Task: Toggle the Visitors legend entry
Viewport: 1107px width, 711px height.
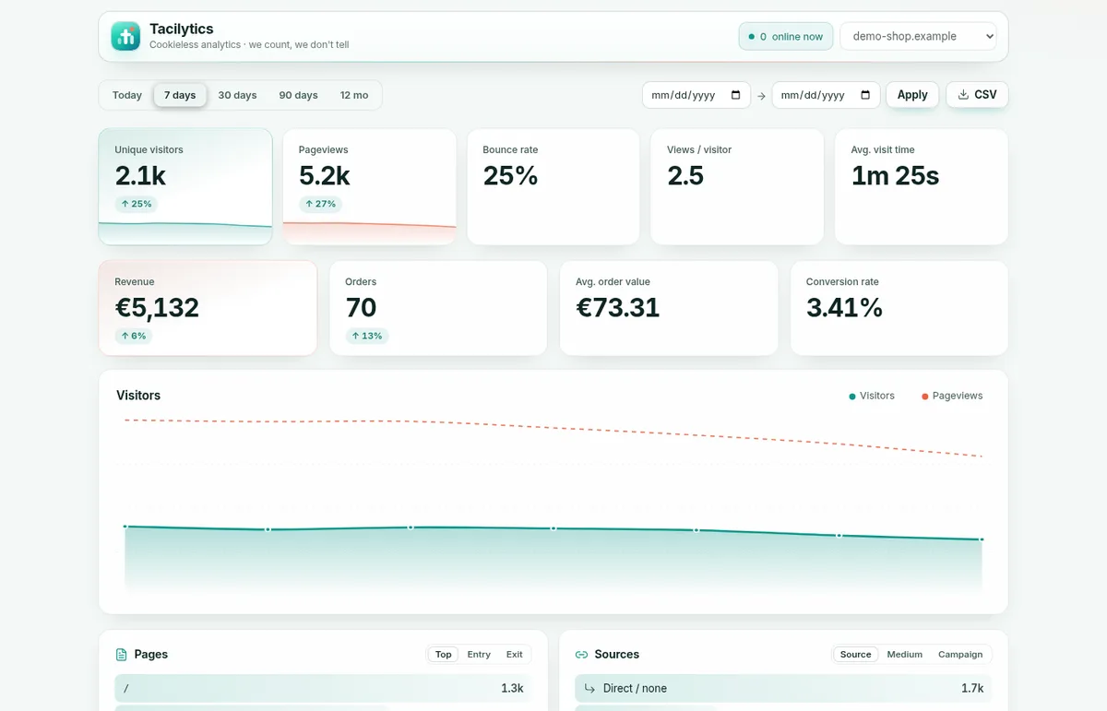Action: (x=872, y=396)
